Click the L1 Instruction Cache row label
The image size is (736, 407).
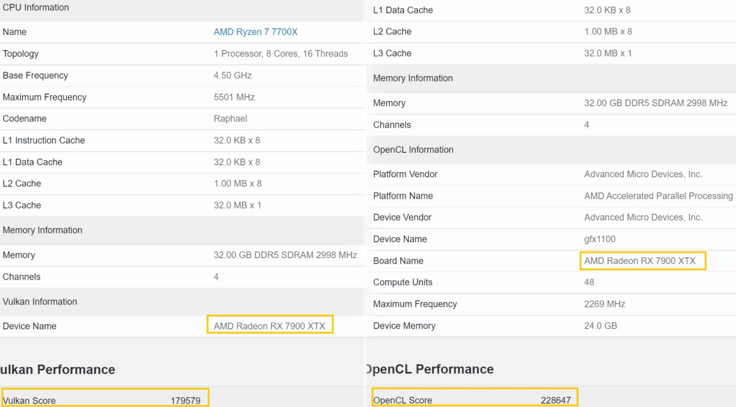(x=44, y=140)
